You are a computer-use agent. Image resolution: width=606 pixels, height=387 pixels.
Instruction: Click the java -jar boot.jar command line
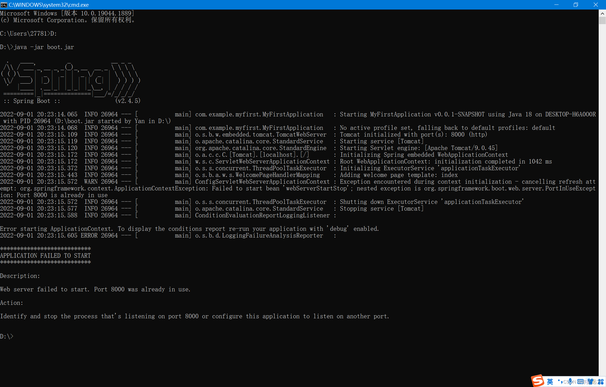(x=43, y=47)
